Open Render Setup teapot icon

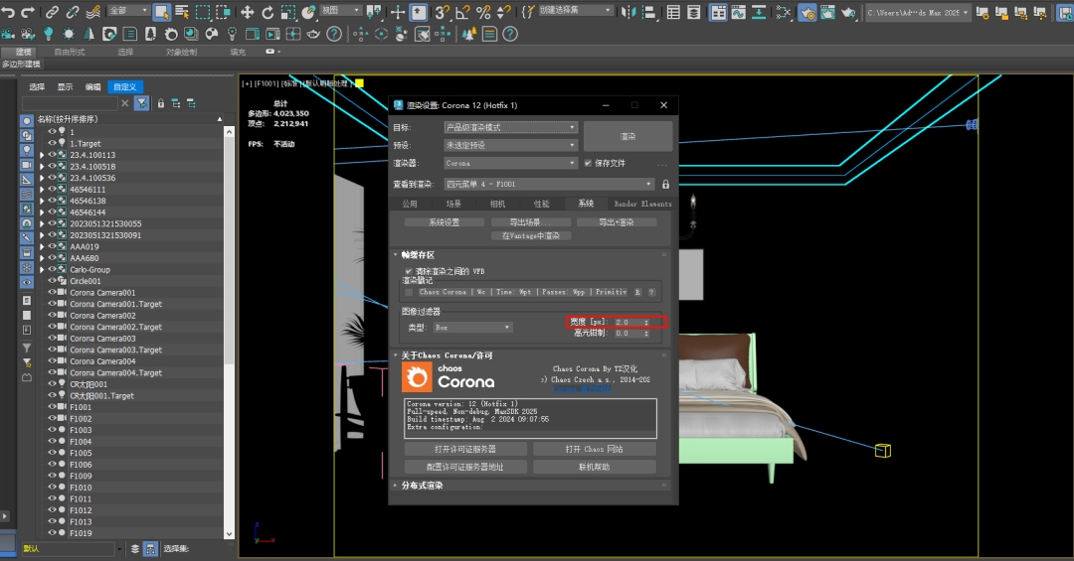[x=807, y=12]
